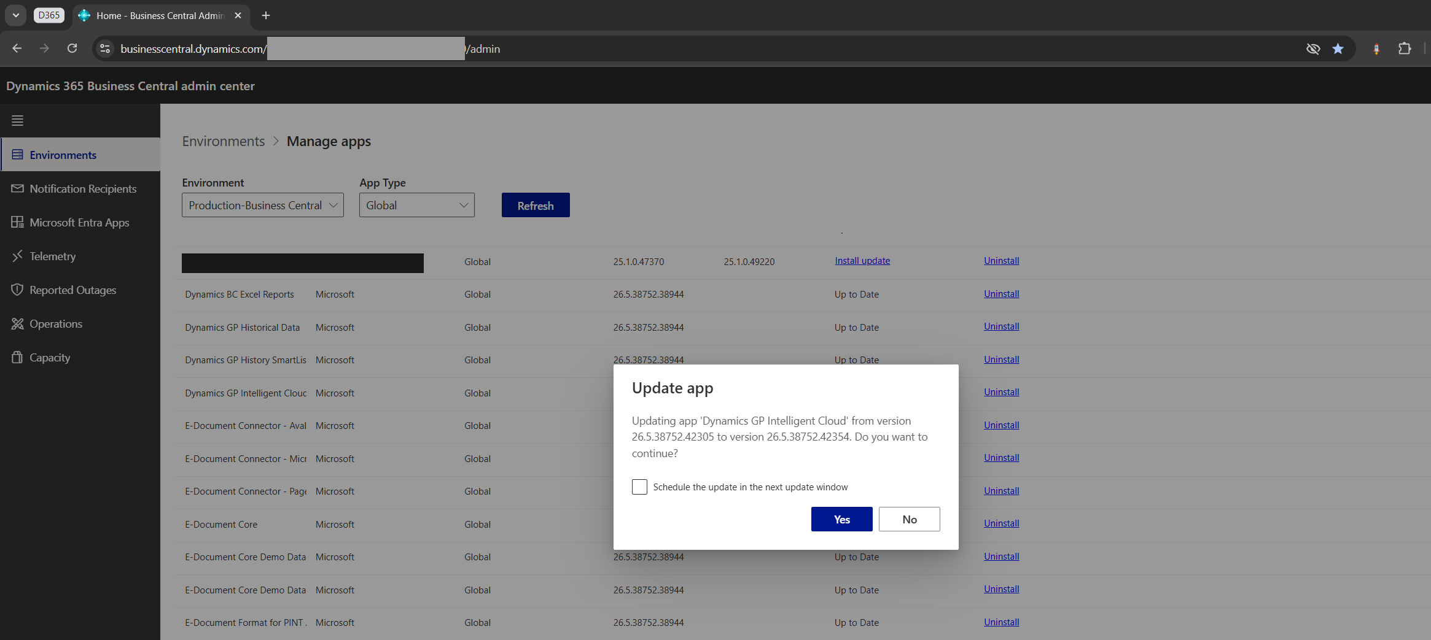Image resolution: width=1431 pixels, height=640 pixels.
Task: Click the D365 tab group label
Action: point(49,15)
